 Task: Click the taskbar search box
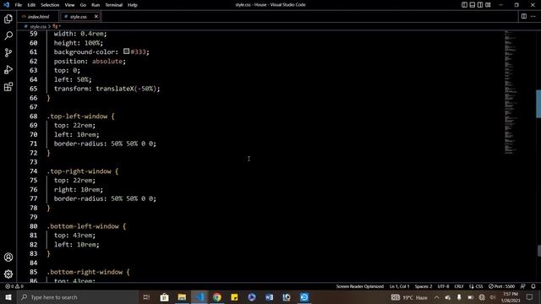(78, 297)
